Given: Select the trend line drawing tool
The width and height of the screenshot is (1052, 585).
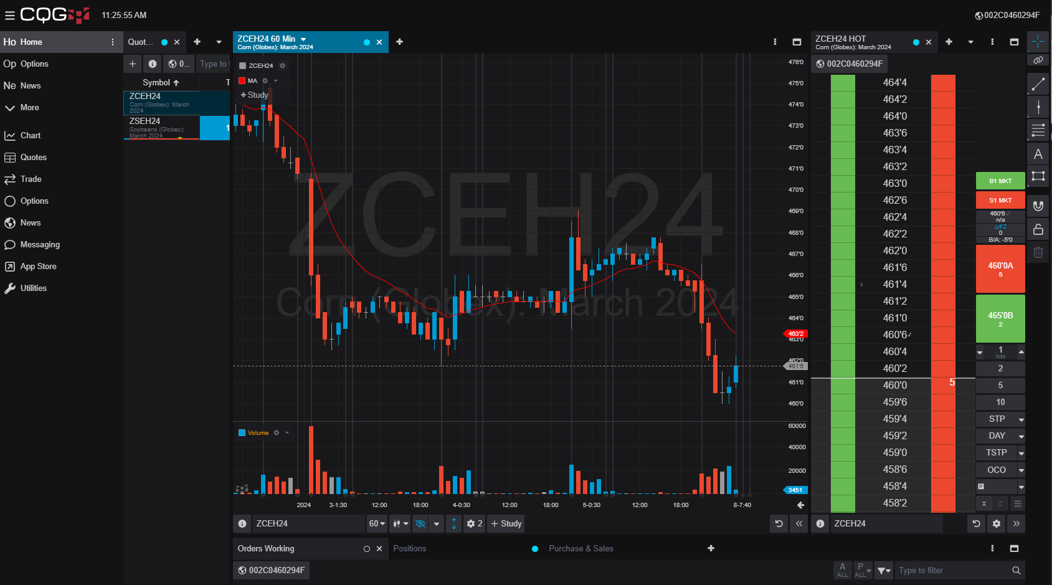Looking at the screenshot, I should coord(1038,83).
